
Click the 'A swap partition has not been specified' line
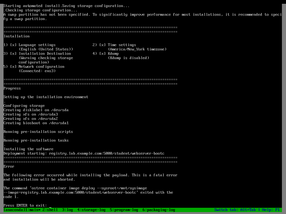pyautogui.click(x=142, y=15)
